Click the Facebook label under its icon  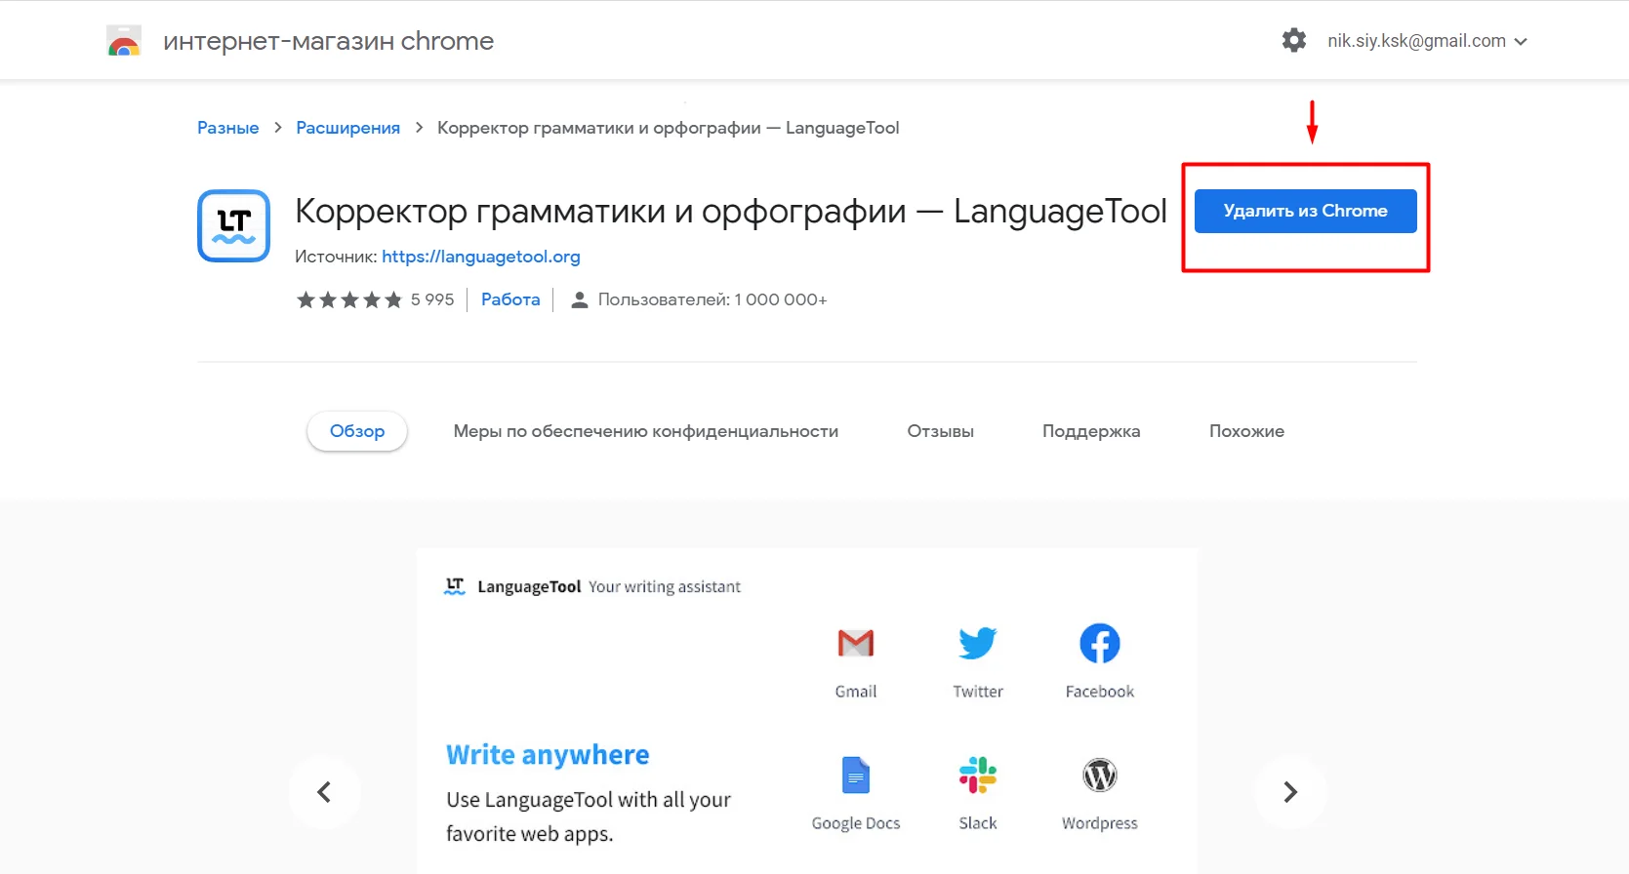[x=1100, y=692]
